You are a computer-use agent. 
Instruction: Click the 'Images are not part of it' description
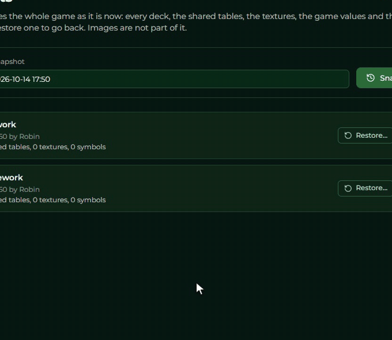[137, 28]
